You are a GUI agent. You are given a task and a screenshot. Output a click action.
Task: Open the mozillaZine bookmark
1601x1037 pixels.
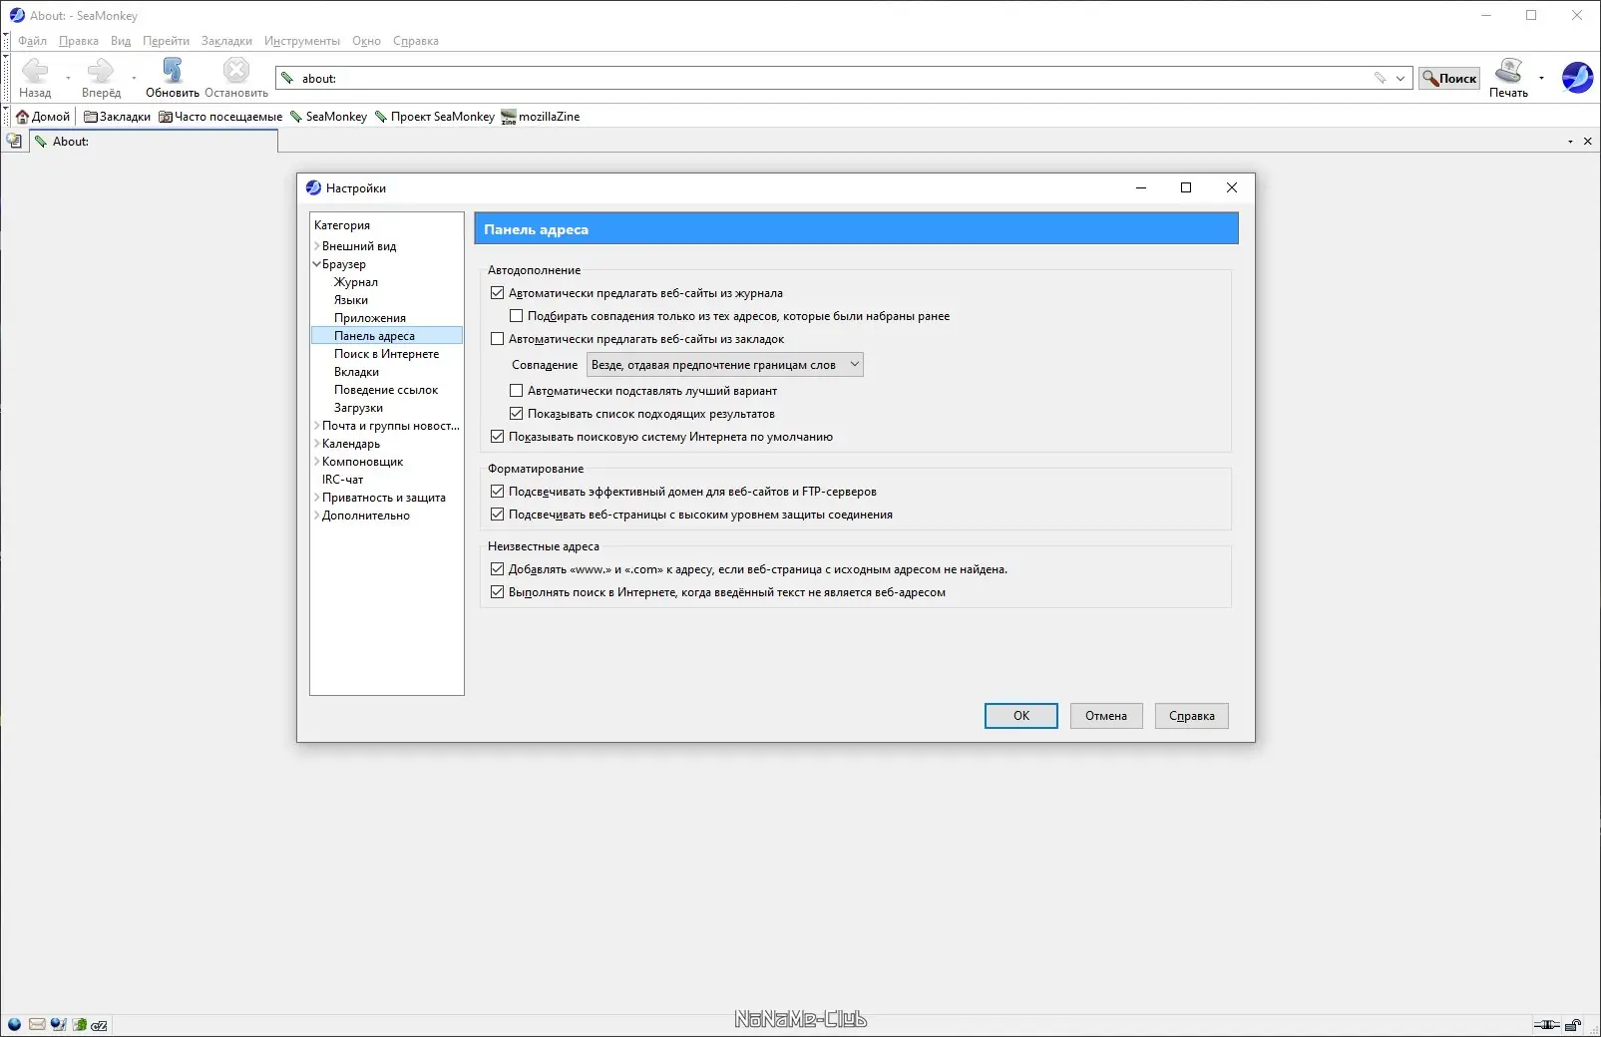click(540, 117)
